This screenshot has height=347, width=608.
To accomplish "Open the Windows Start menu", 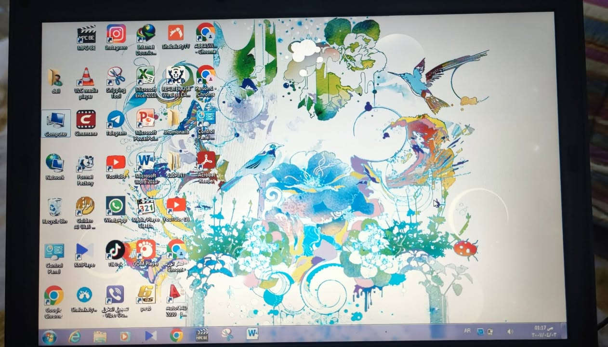I will [49, 336].
